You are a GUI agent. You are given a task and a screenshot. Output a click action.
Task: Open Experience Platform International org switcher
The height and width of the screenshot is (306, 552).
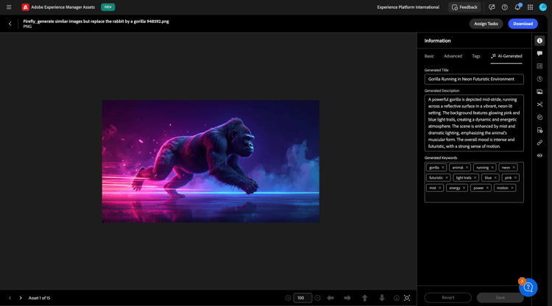[408, 7]
